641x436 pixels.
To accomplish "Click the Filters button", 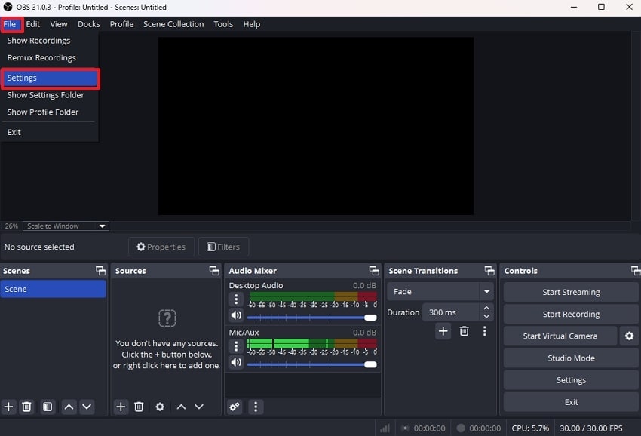I will [223, 247].
